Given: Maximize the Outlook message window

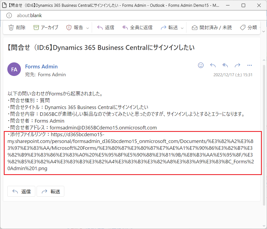Looking at the screenshot, I should [243, 5].
